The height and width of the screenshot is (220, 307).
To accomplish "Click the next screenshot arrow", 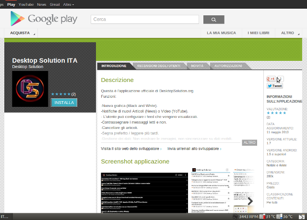I will [x=250, y=201].
